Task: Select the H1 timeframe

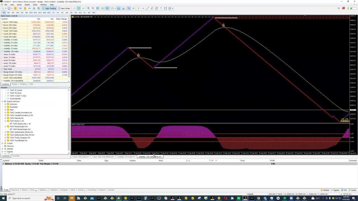Action: pyautogui.click(x=53, y=13)
